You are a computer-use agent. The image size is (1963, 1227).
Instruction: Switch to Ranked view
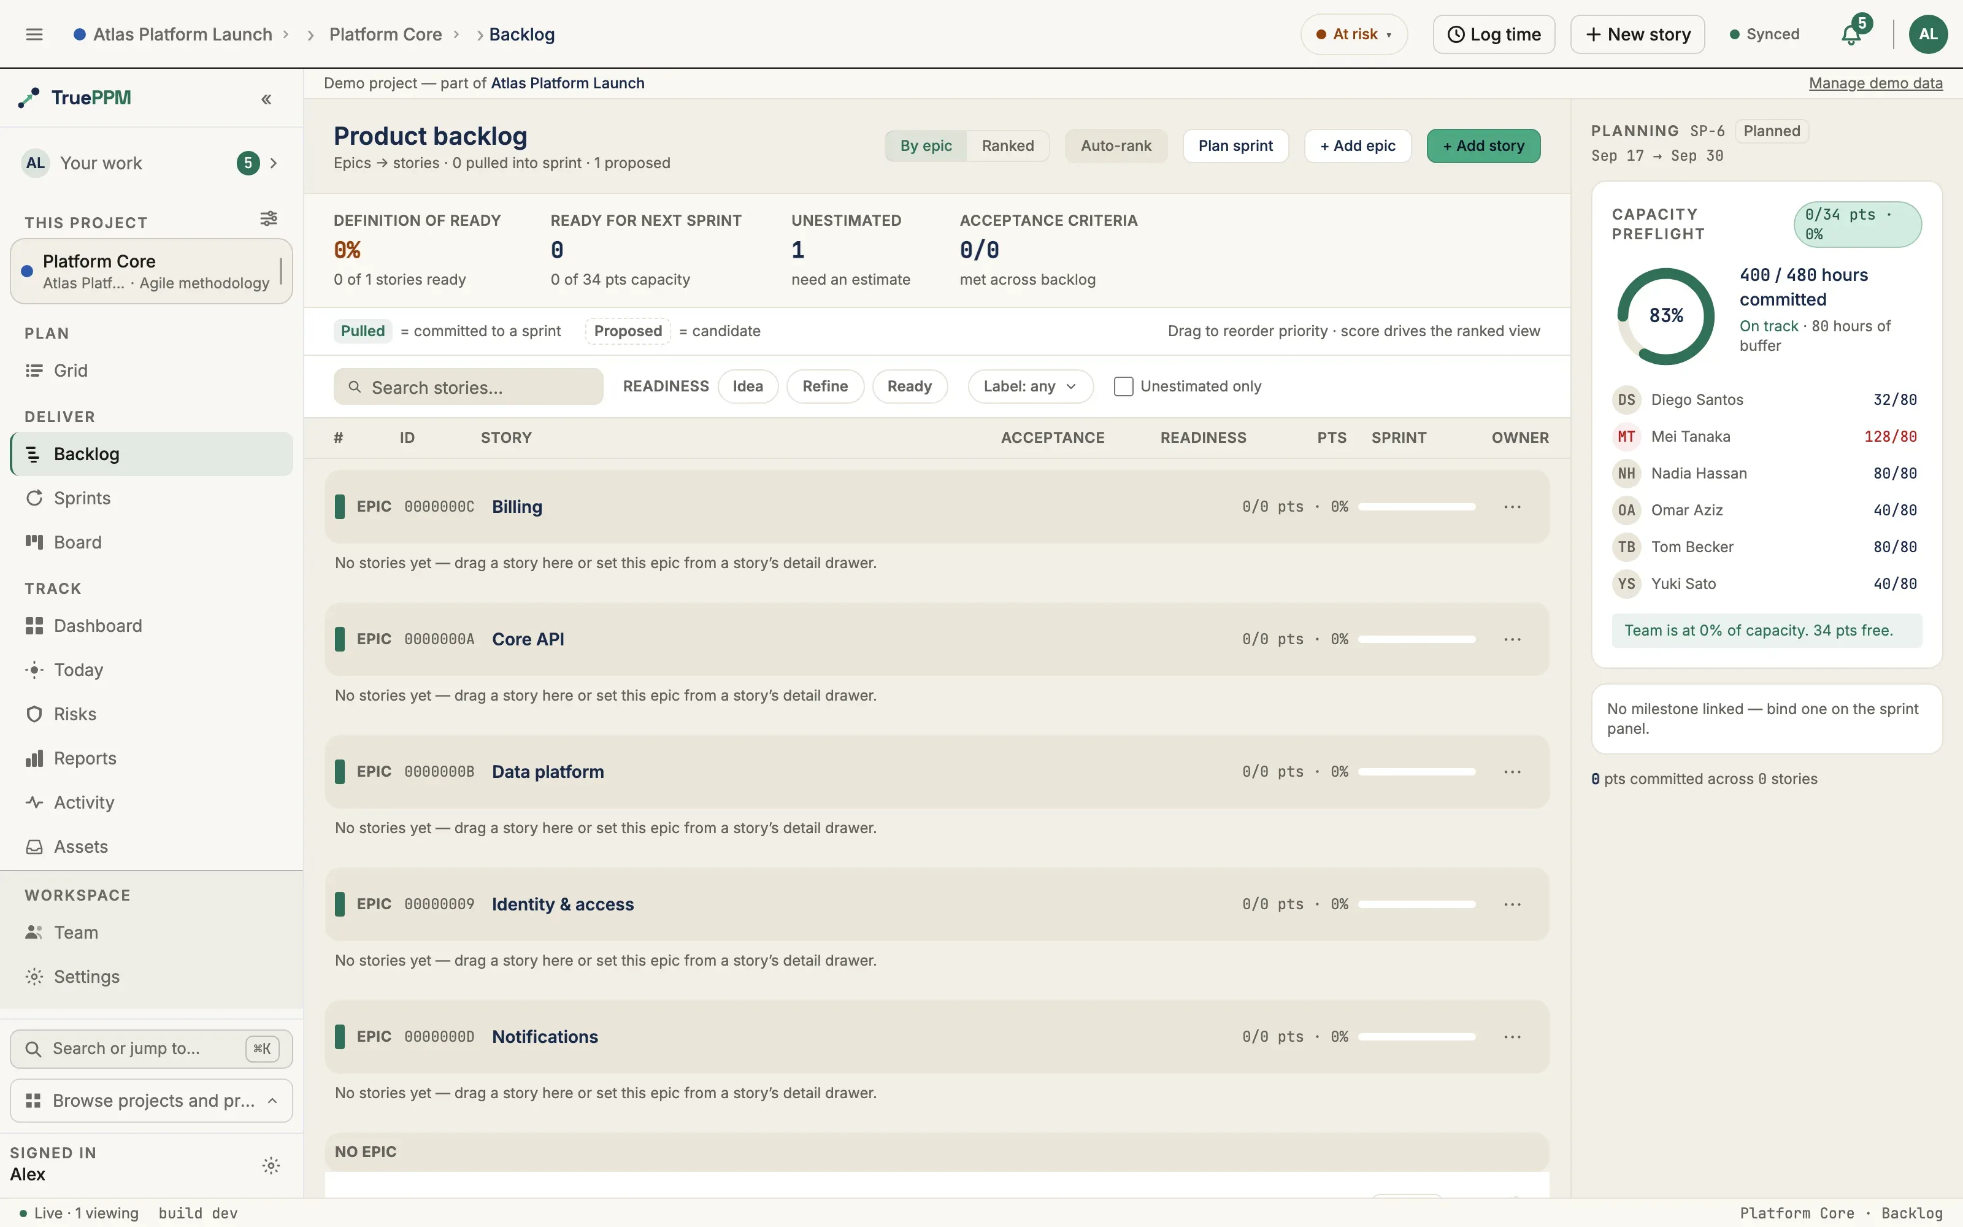(1007, 146)
